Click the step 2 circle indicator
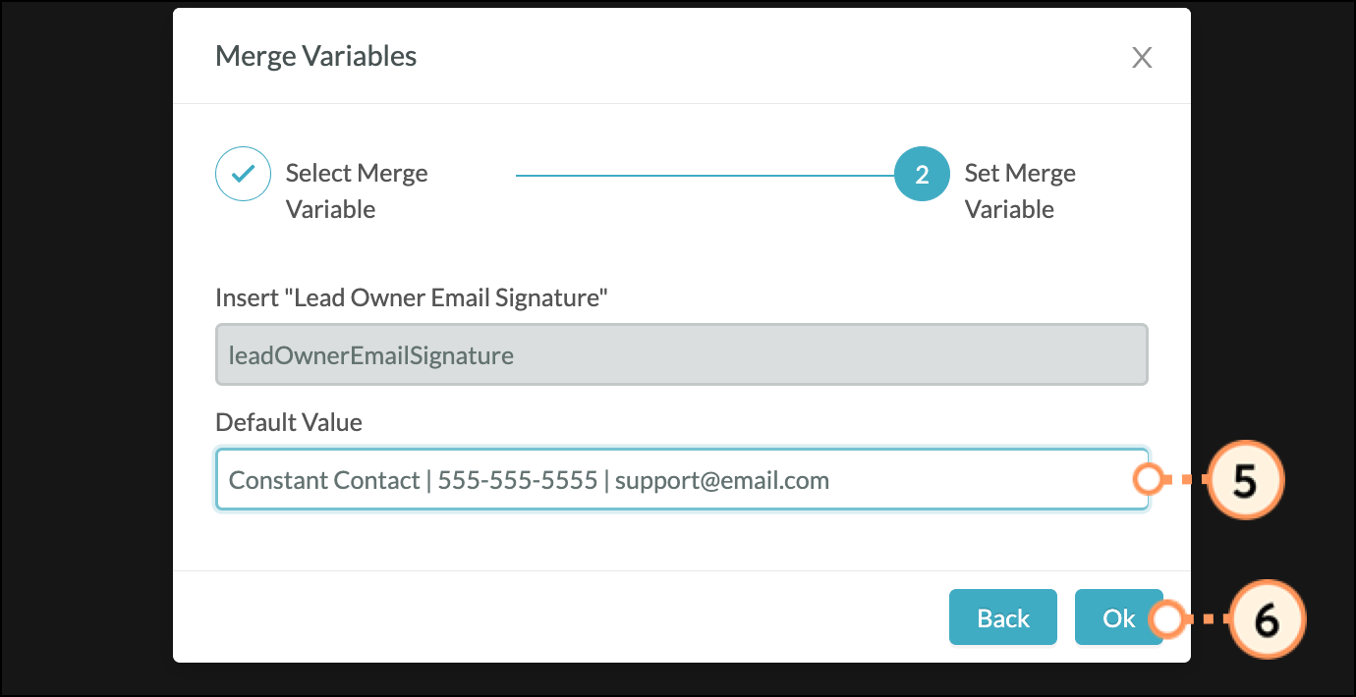 tap(922, 175)
